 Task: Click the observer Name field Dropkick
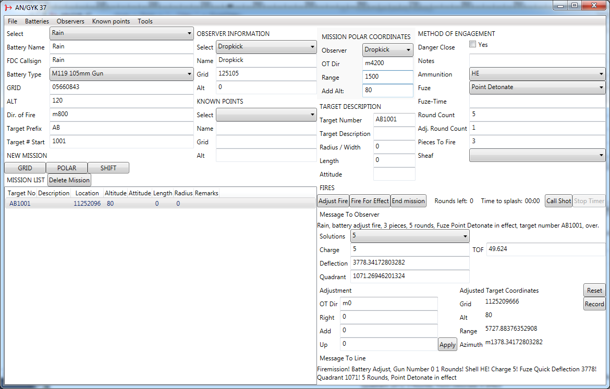pyautogui.click(x=266, y=60)
